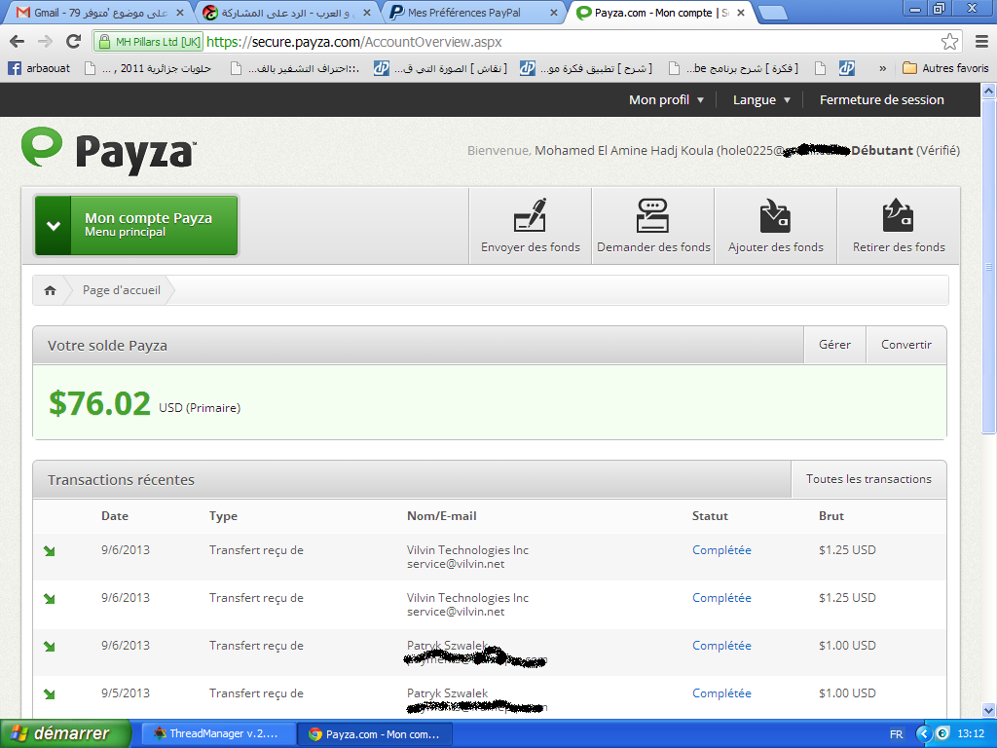Close the Mes Préférences PayPal tab
Screen dimensions: 997x748
[x=554, y=13]
